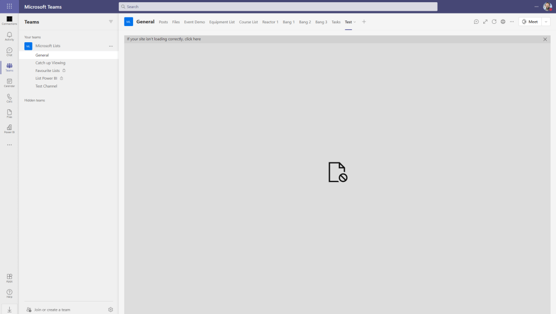Expand the Hidden teams section

click(35, 100)
